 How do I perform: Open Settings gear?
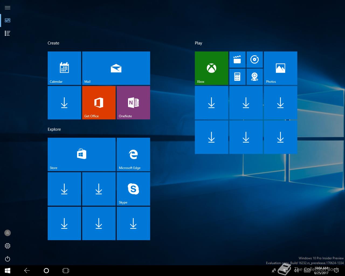click(8, 246)
